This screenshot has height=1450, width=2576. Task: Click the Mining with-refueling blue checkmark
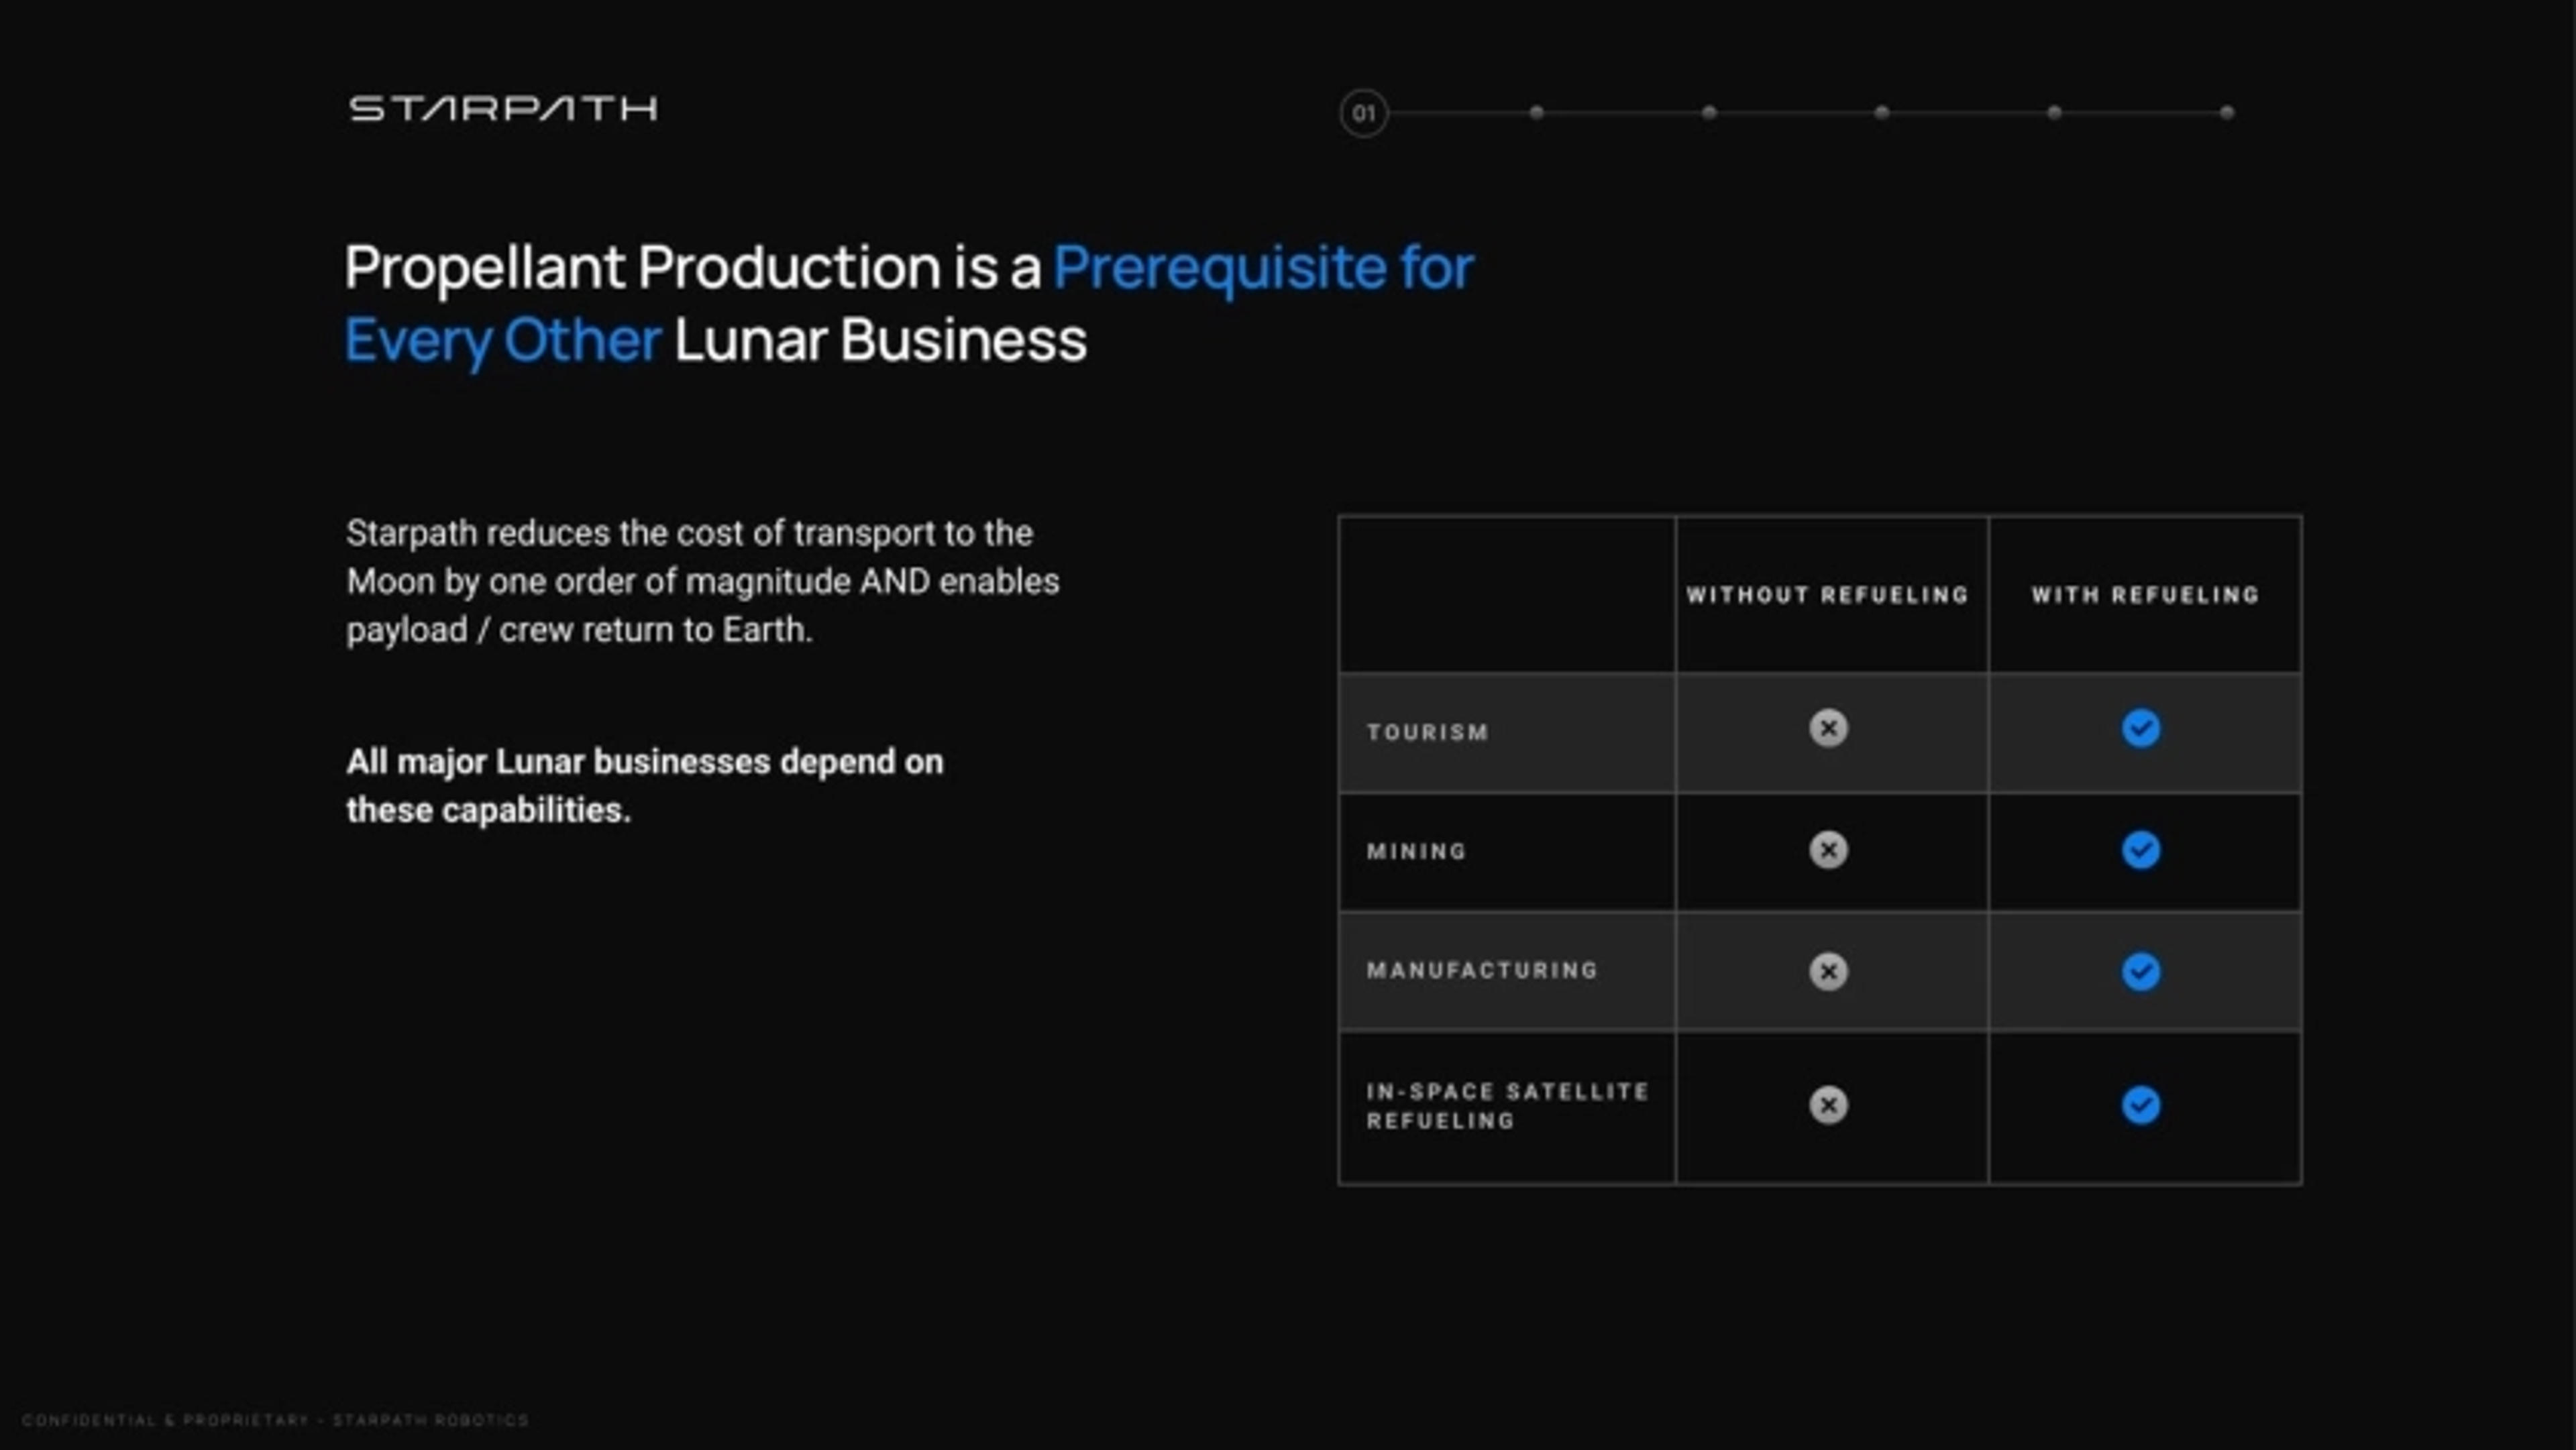[x=2140, y=850]
